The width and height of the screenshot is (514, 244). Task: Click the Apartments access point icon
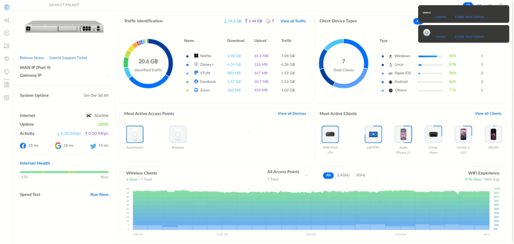tap(135, 135)
